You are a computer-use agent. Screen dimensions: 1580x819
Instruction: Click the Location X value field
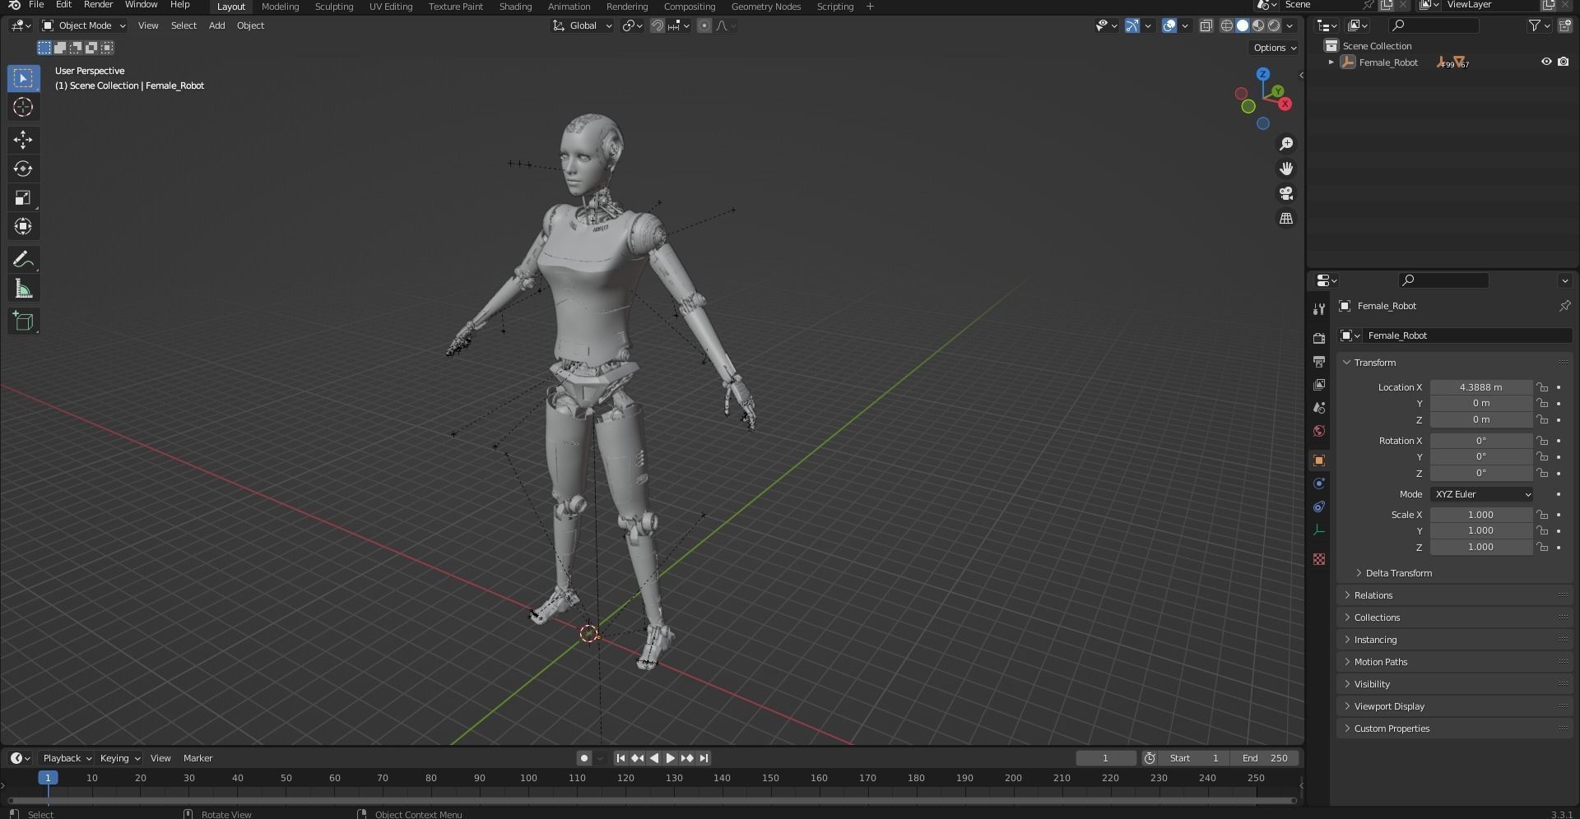(x=1480, y=387)
